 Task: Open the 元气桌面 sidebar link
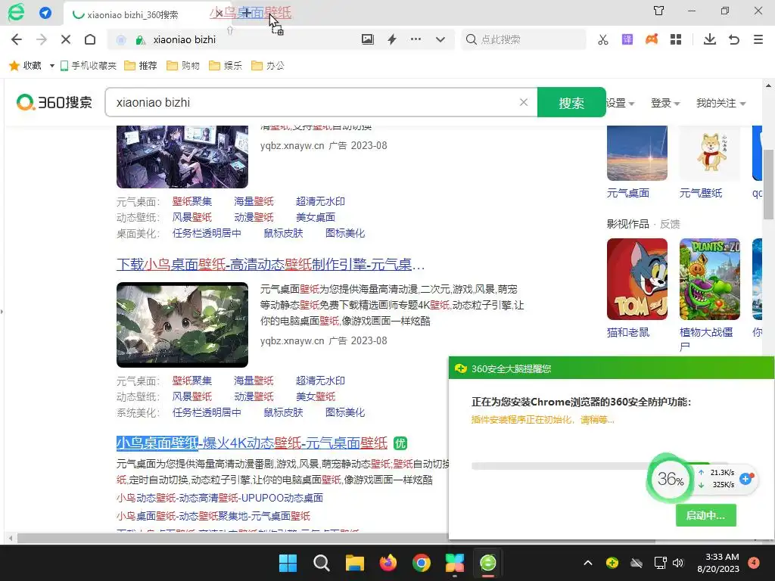628,193
